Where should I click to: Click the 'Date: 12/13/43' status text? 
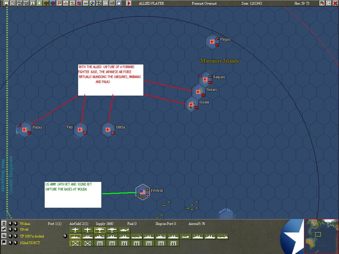click(x=252, y=3)
